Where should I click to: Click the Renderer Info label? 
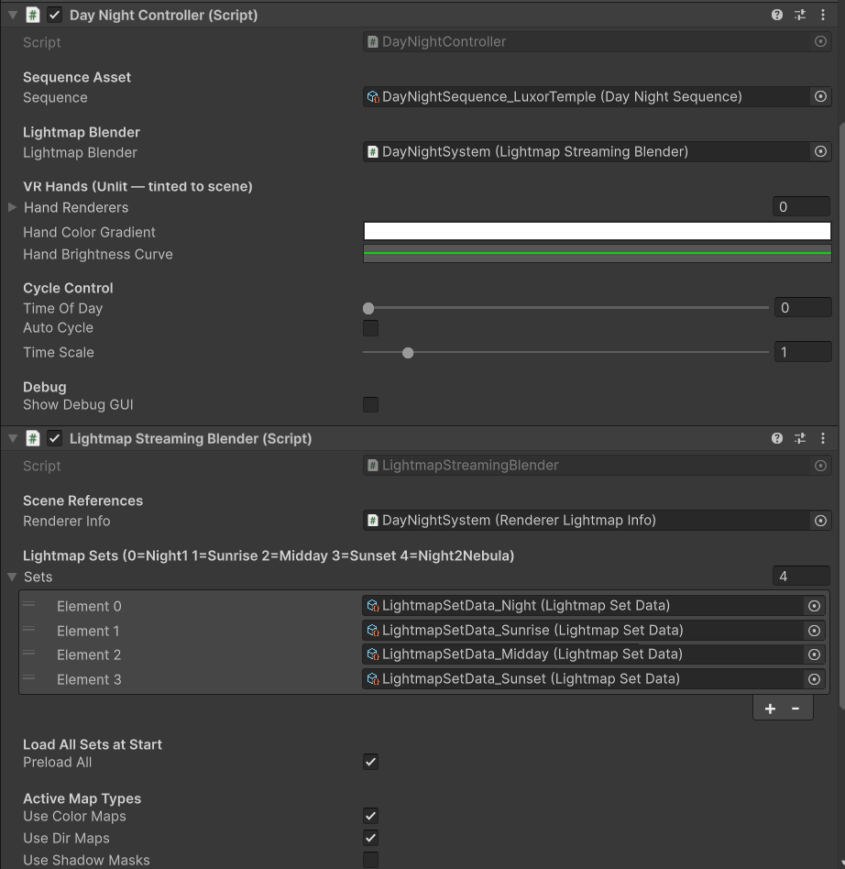67,521
